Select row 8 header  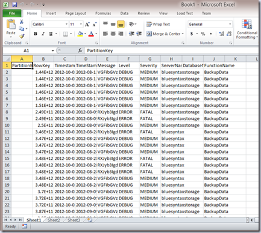[x=7, y=112]
